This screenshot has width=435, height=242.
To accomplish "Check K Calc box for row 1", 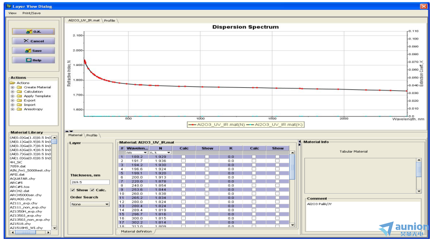I will pyautogui.click(x=254, y=157).
